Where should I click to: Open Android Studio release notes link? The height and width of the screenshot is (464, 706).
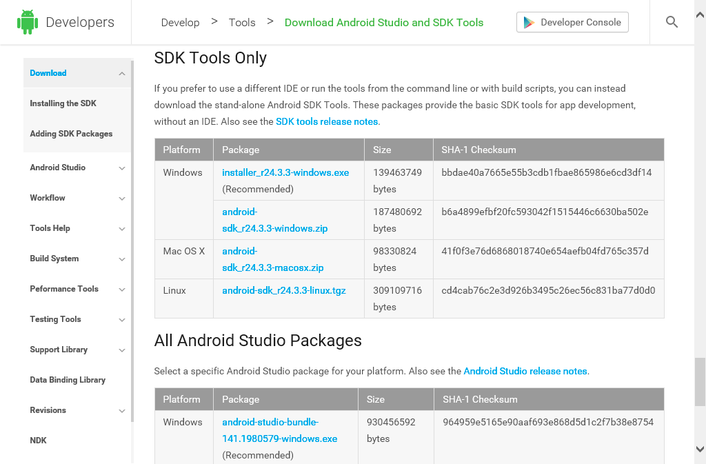point(525,372)
